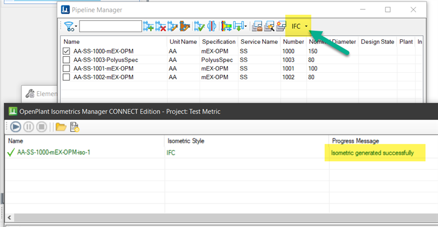Open the Element tab behind Pipeline Manager

click(x=39, y=94)
